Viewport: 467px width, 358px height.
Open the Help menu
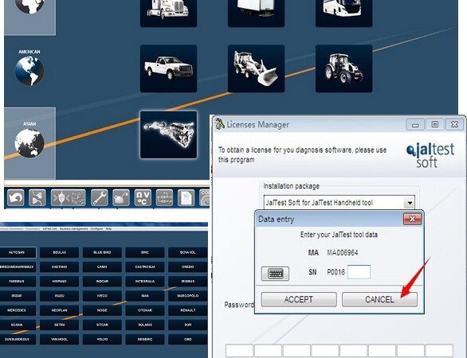[x=108, y=229]
